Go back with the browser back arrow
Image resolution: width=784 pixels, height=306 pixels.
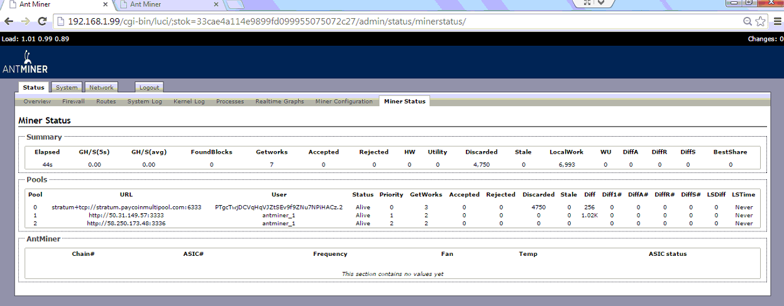(x=8, y=21)
